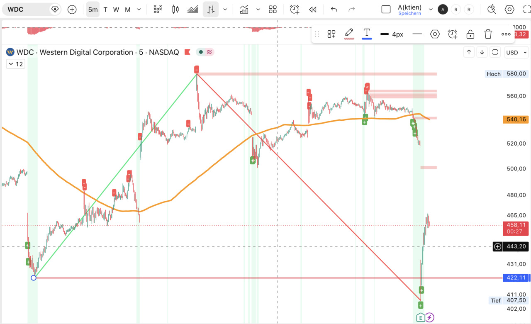Open the layout setup square icon
This screenshot has width=531, height=324.
pos(386,9)
